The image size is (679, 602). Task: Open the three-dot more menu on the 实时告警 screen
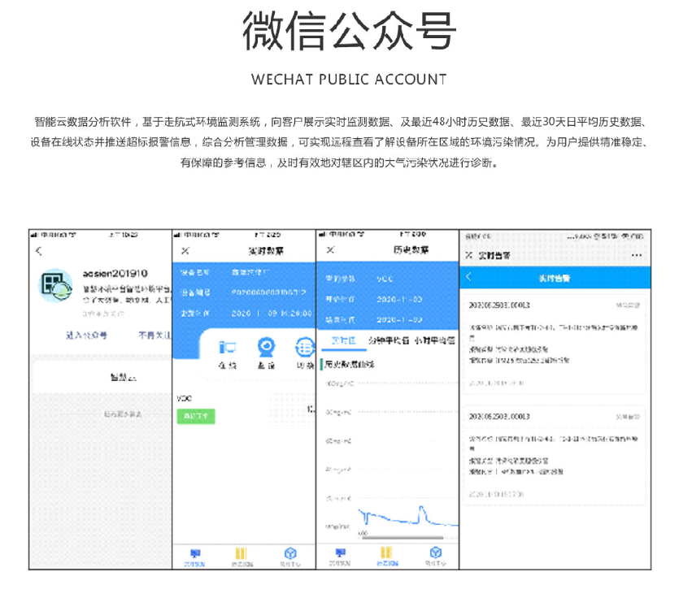coord(636,255)
